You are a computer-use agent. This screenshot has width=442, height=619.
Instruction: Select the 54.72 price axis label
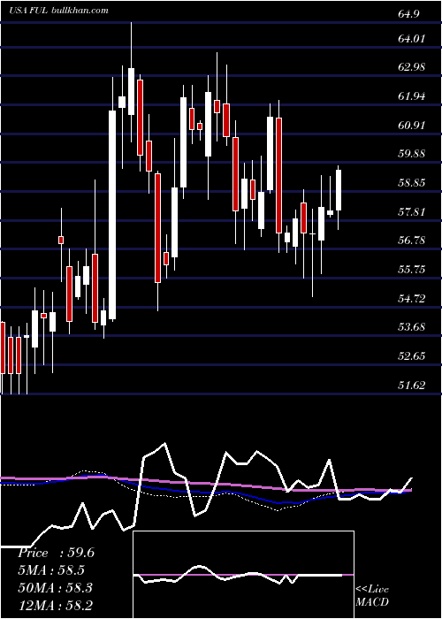[412, 298]
